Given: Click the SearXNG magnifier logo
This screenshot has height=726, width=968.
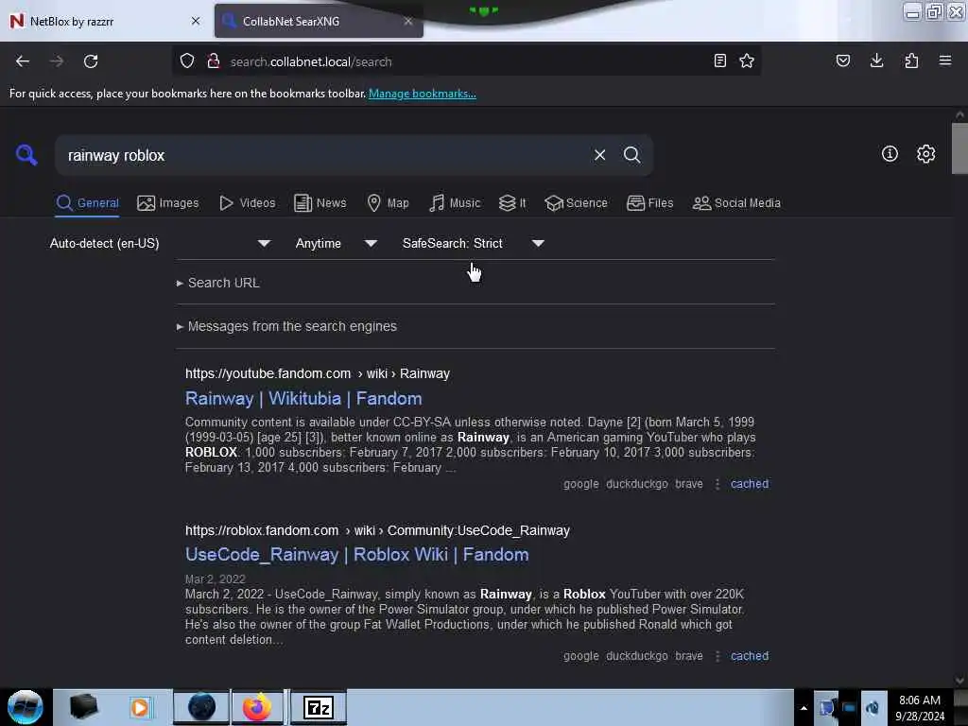Looking at the screenshot, I should (x=26, y=155).
